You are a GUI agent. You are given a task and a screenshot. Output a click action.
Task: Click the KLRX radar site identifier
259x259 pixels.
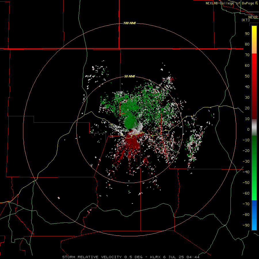[x=155, y=257]
